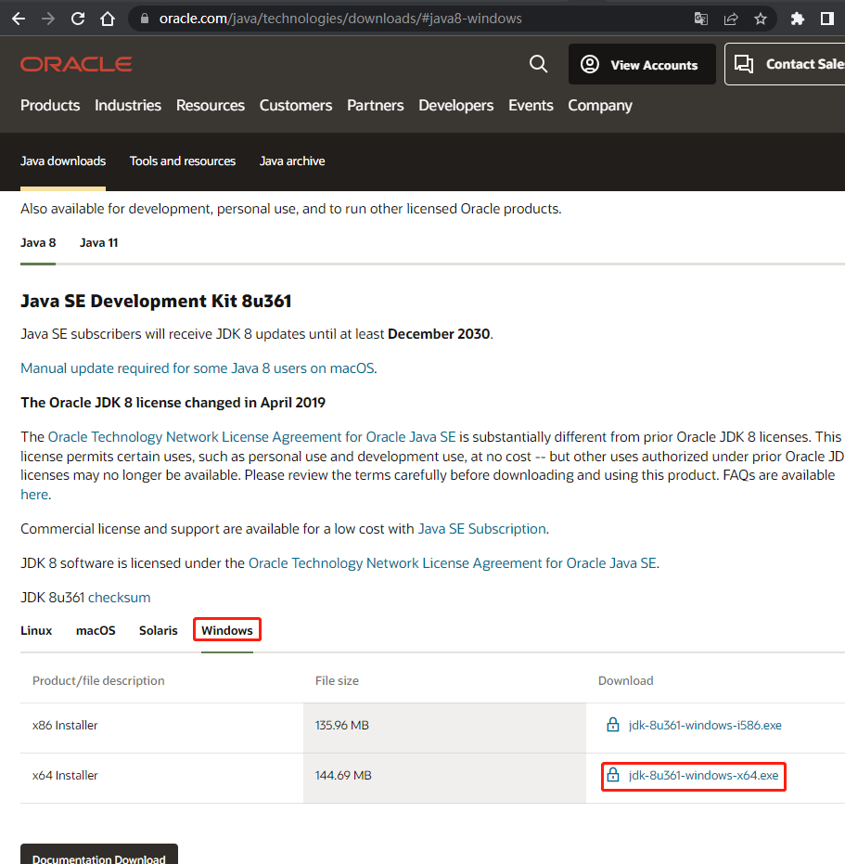845x864 pixels.
Task: Open the Customers menu
Action: coord(296,105)
